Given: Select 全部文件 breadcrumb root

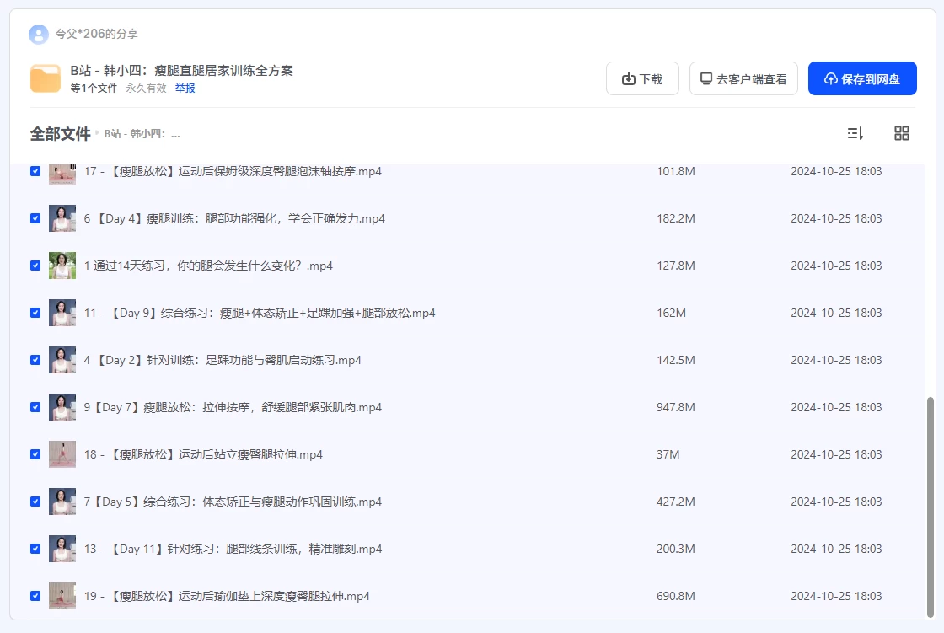Looking at the screenshot, I should 60,133.
